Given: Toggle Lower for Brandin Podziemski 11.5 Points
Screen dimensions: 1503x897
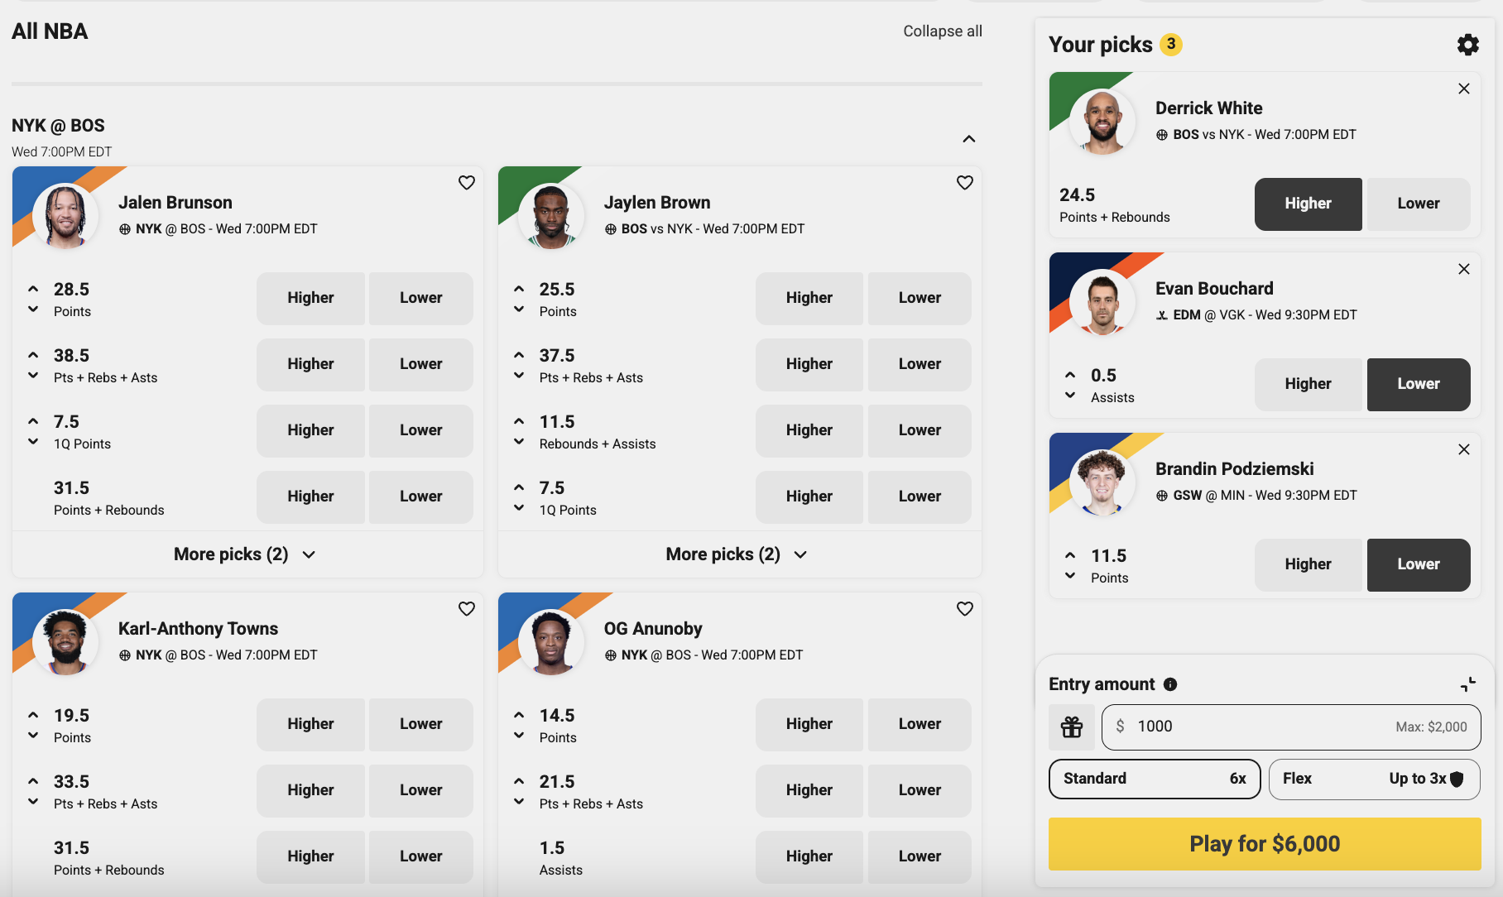Looking at the screenshot, I should (1419, 564).
